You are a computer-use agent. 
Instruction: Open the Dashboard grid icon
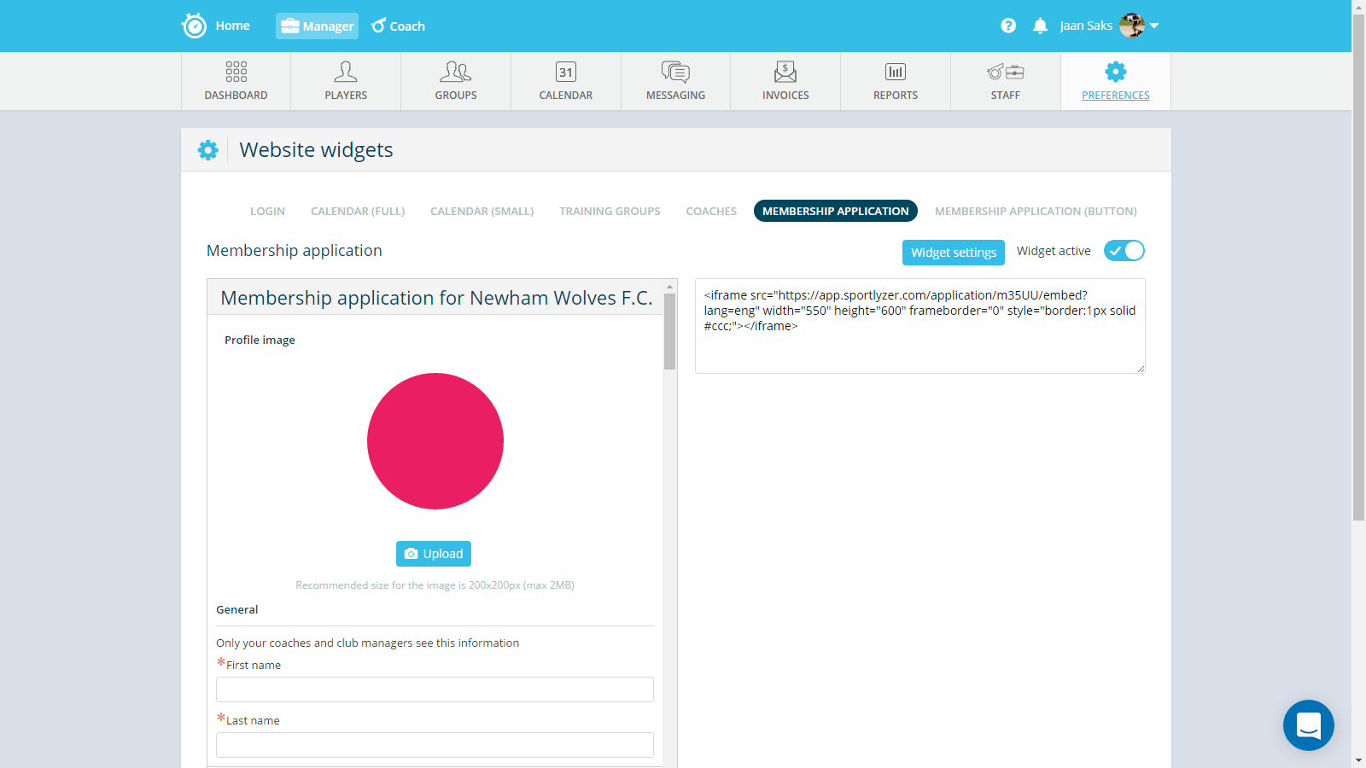(x=236, y=72)
